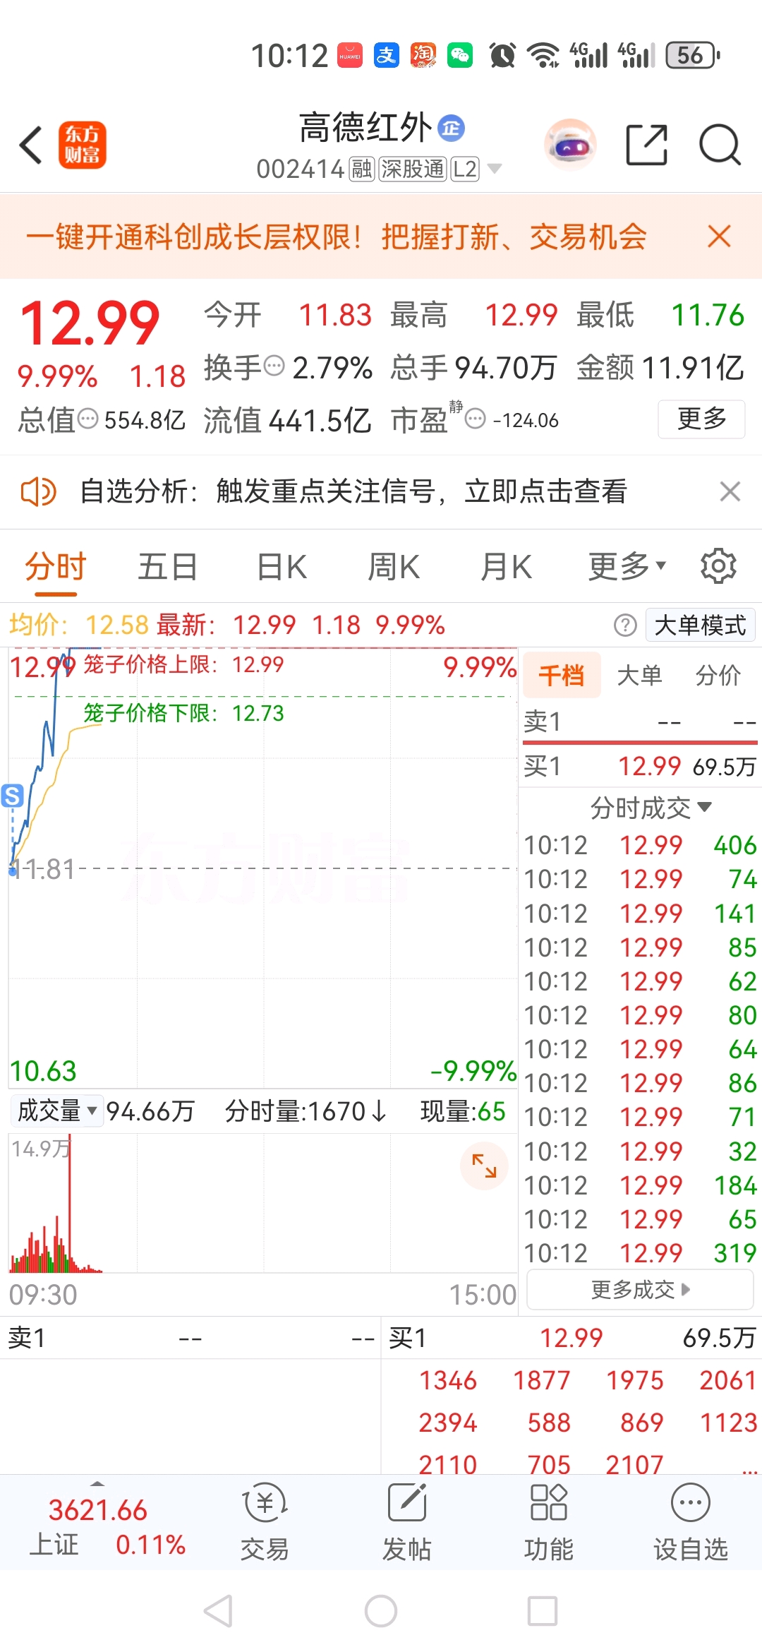
Task: Tap the 笼子价格下限 12.73 label
Action: (183, 713)
